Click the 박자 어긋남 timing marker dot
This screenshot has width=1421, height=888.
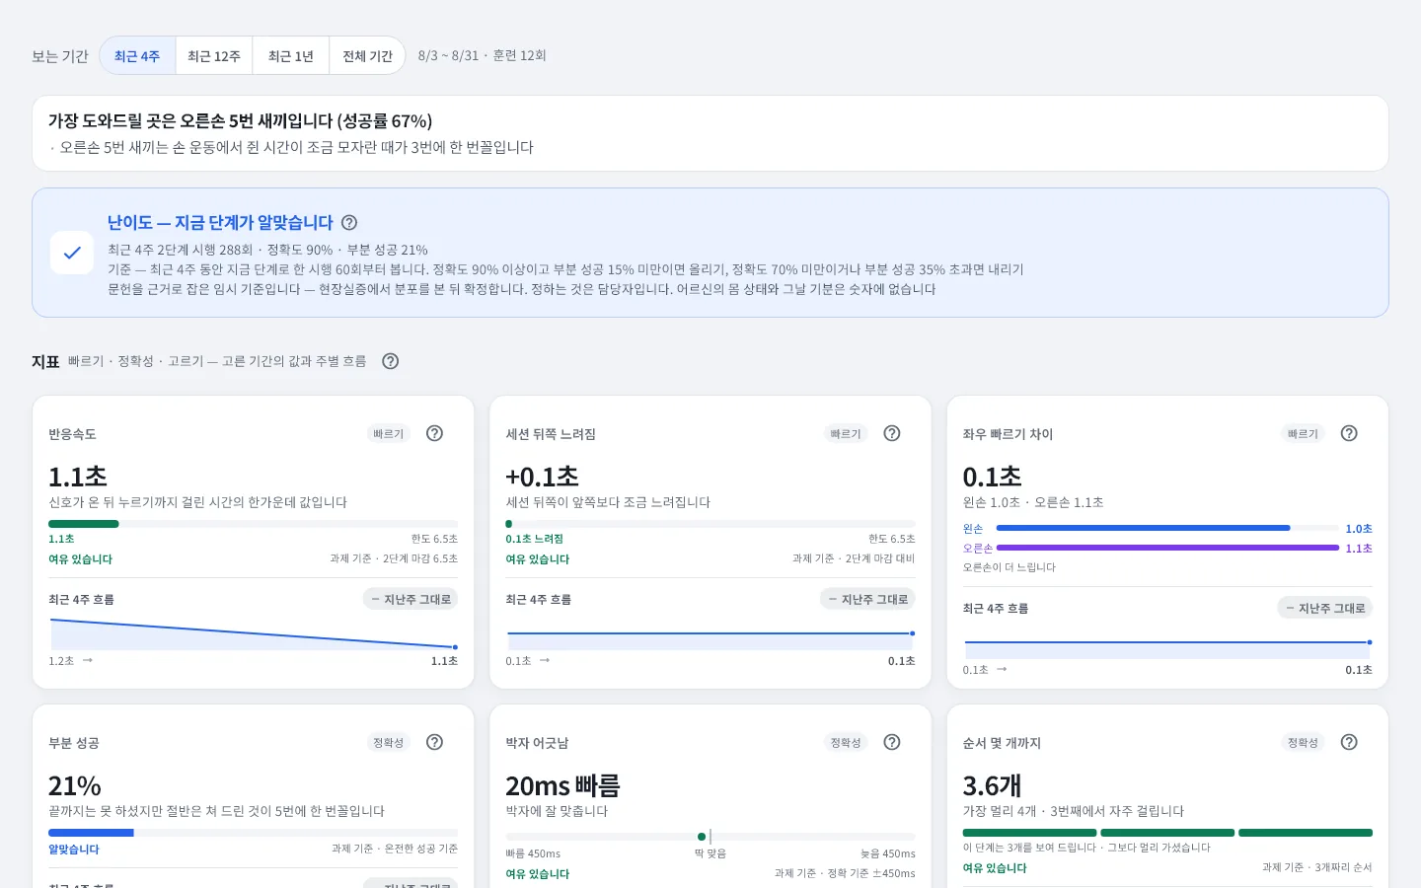702,837
